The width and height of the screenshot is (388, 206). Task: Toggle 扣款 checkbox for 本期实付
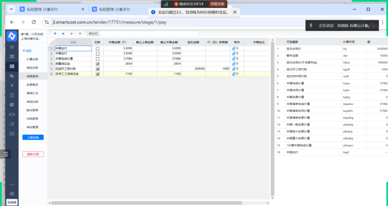pos(98,54)
